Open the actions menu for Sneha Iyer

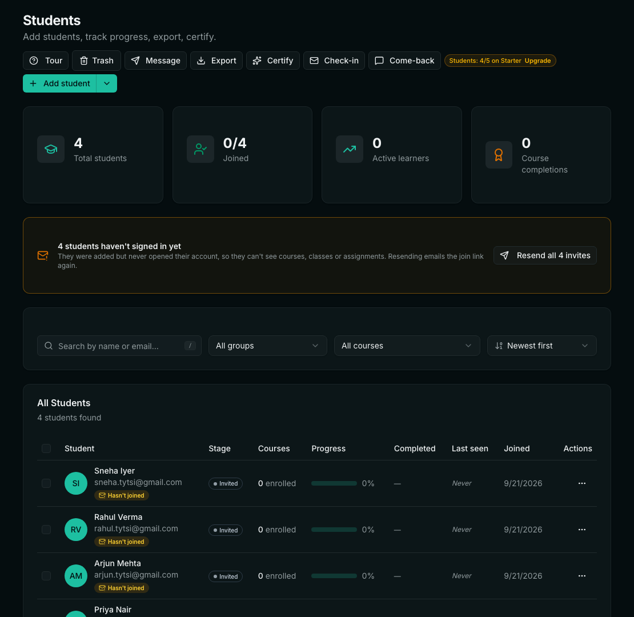[582, 483]
